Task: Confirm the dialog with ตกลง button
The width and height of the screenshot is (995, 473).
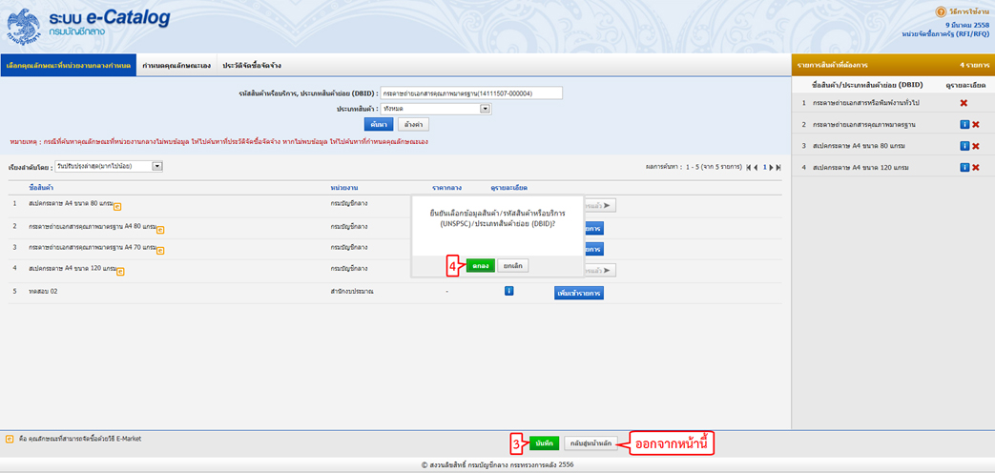Action: point(481,266)
